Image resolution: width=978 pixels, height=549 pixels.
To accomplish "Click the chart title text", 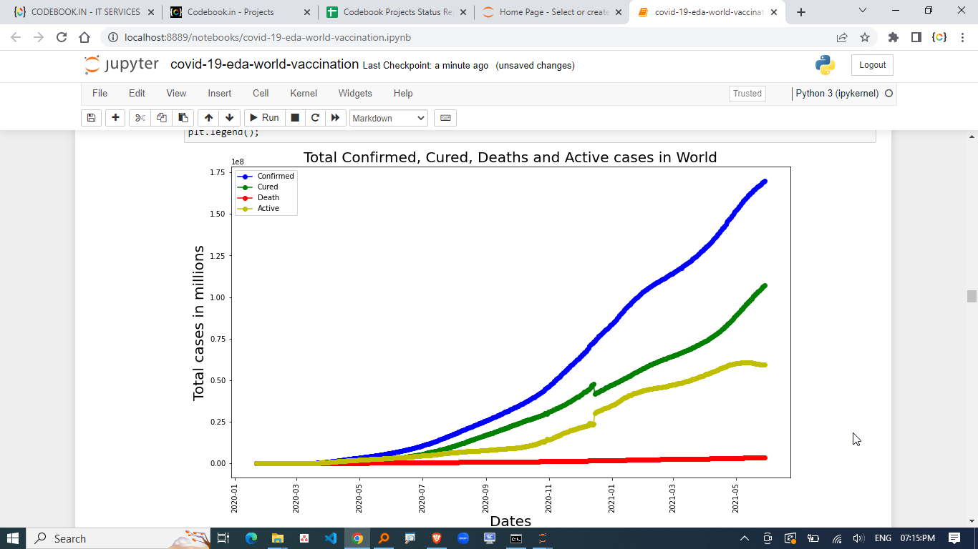I will pos(510,157).
